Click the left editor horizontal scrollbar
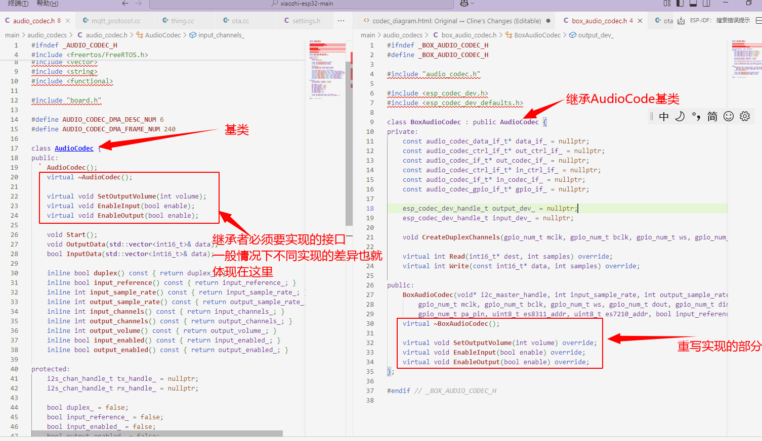The height and width of the screenshot is (441, 762). (157, 433)
